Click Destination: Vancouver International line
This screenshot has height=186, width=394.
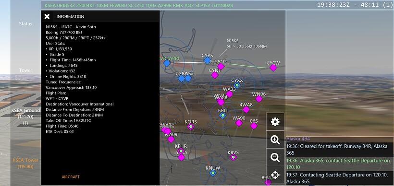(x=80, y=104)
